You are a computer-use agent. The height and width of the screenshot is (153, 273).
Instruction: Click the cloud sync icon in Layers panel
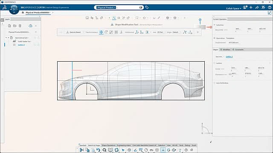tap(30, 26)
